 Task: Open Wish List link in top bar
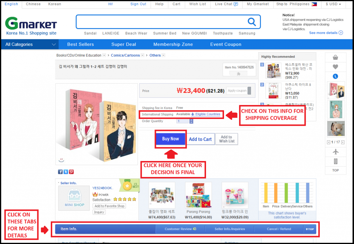tap(197, 4)
